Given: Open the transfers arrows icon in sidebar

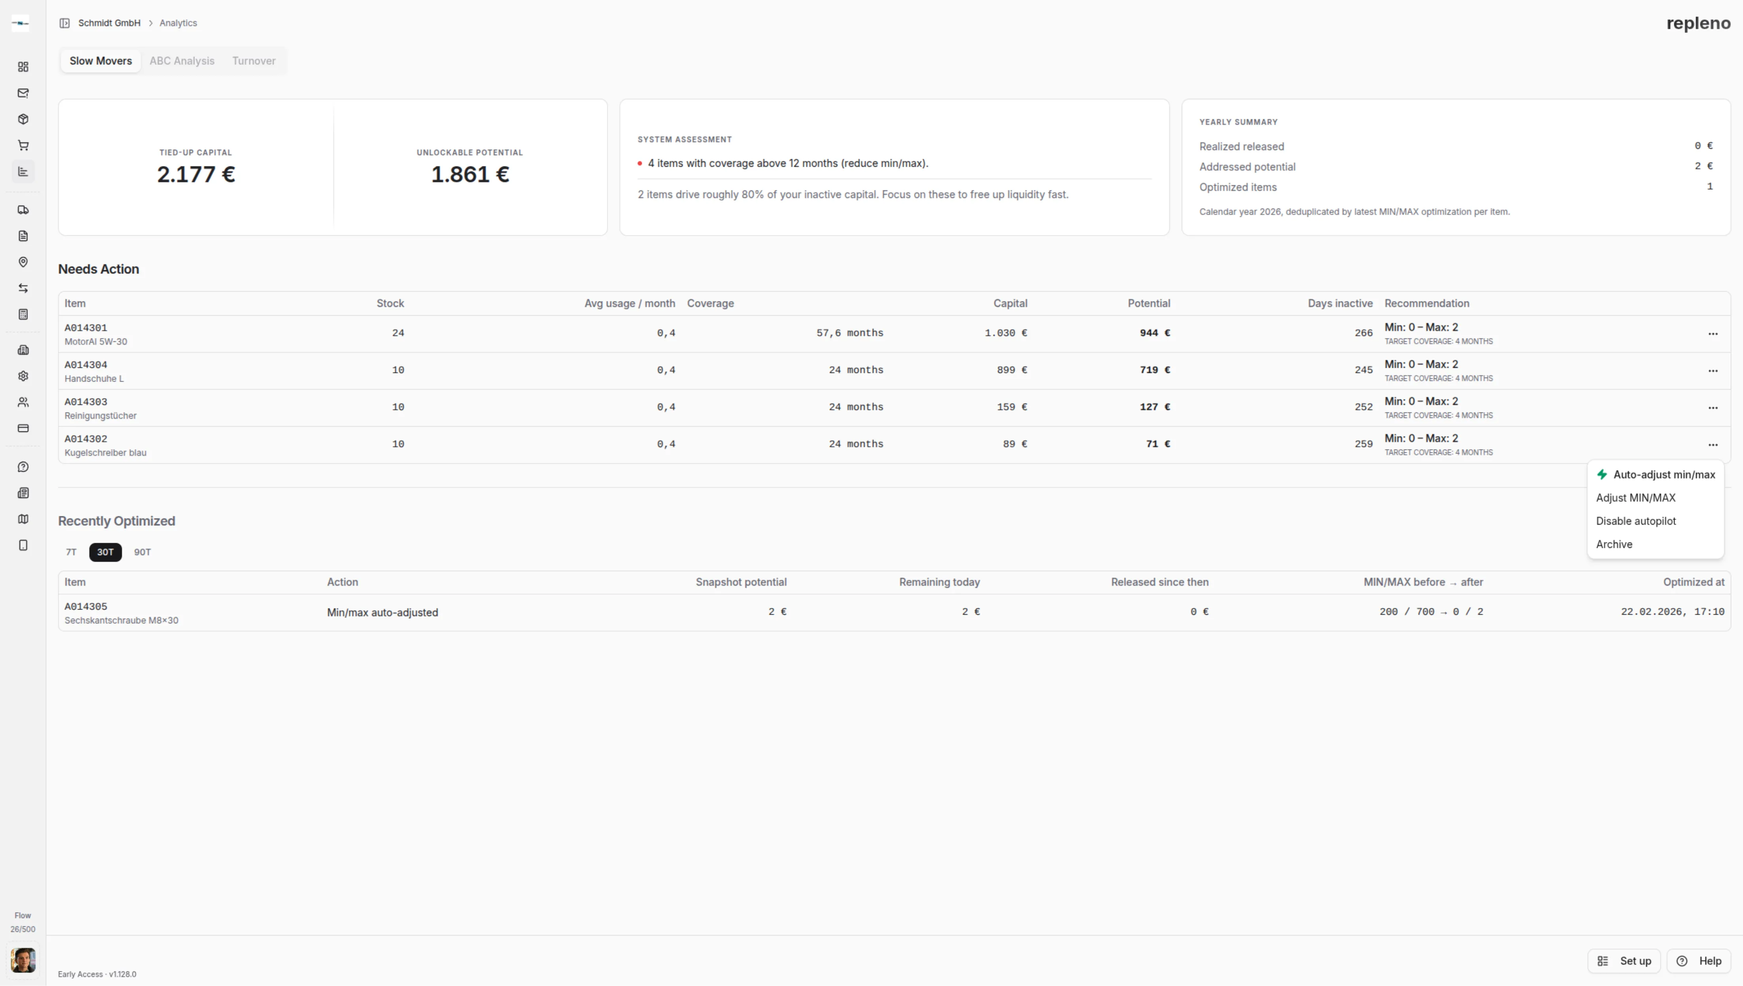Looking at the screenshot, I should coord(23,288).
